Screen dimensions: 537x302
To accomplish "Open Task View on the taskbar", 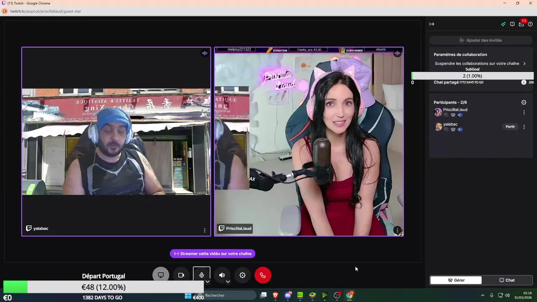I will click(x=263, y=295).
